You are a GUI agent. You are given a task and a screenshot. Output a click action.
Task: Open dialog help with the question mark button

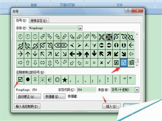click(128, 10)
